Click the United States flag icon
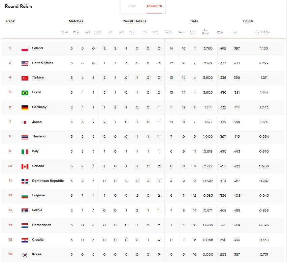Screen dimensions: 287x262 pyautogui.click(x=25, y=63)
